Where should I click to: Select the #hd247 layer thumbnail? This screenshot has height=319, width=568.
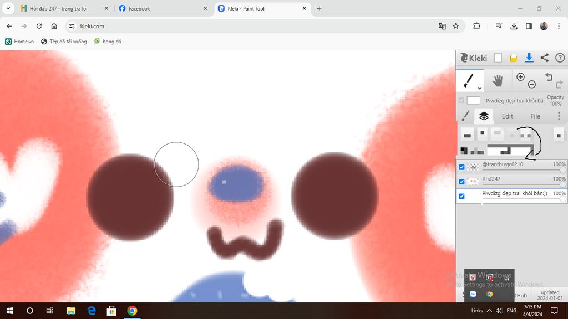click(x=473, y=182)
